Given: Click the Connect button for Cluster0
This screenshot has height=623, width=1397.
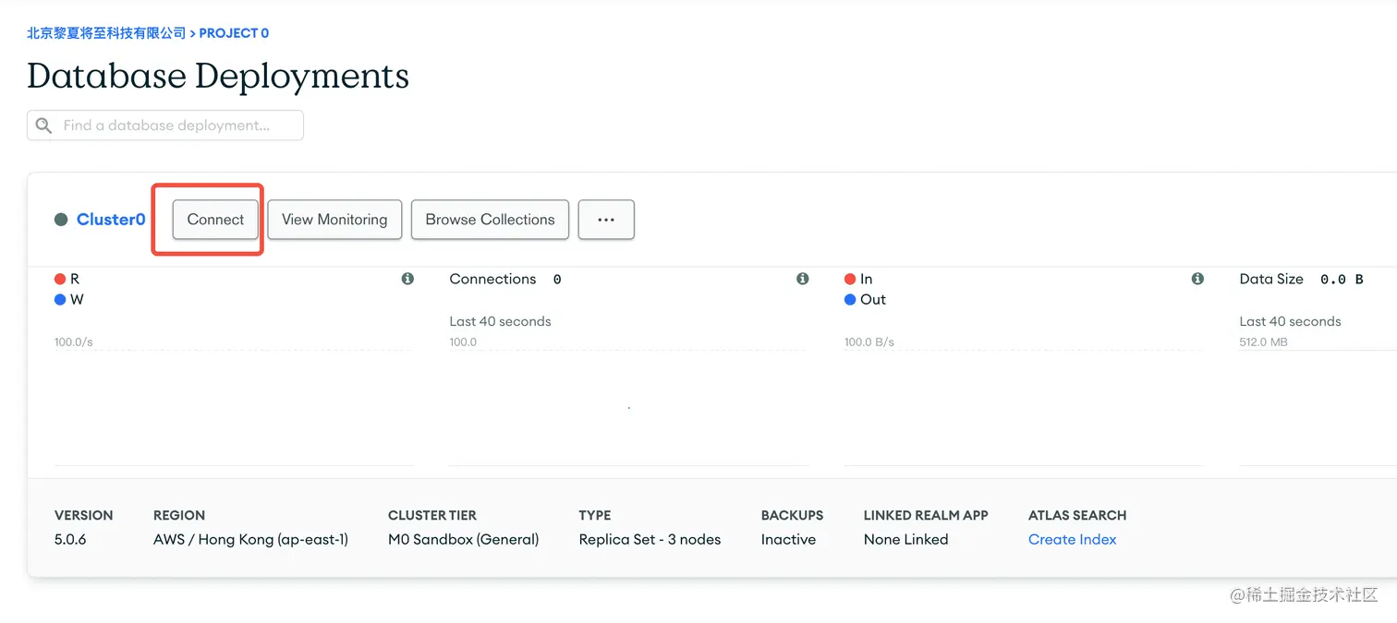Looking at the screenshot, I should [215, 220].
